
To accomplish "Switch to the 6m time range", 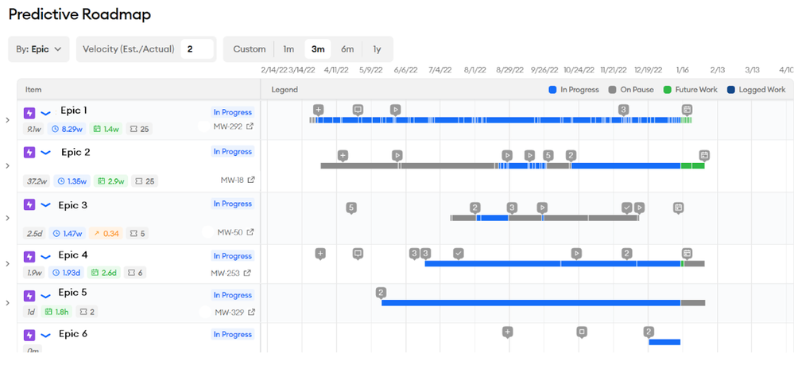I will [347, 49].
